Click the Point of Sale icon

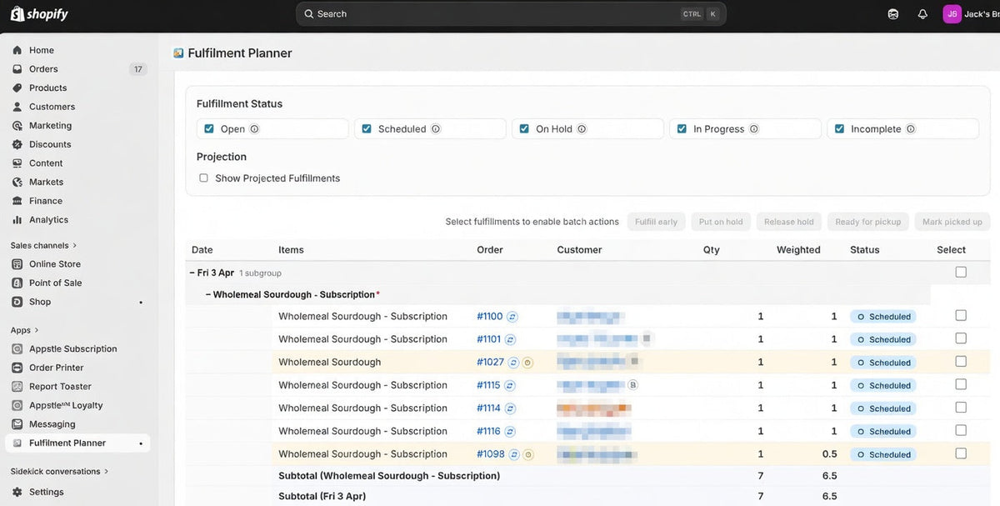(x=17, y=283)
